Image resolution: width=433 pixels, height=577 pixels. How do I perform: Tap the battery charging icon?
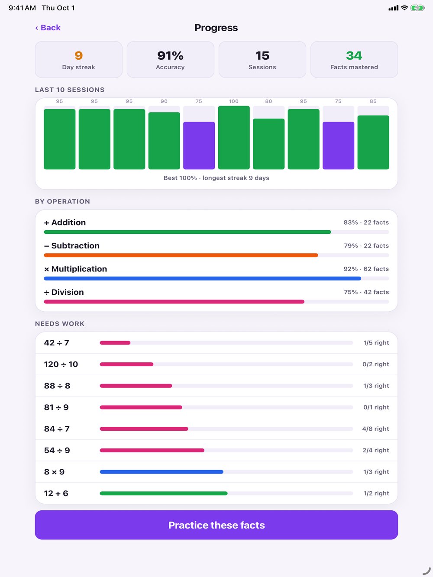click(x=417, y=8)
